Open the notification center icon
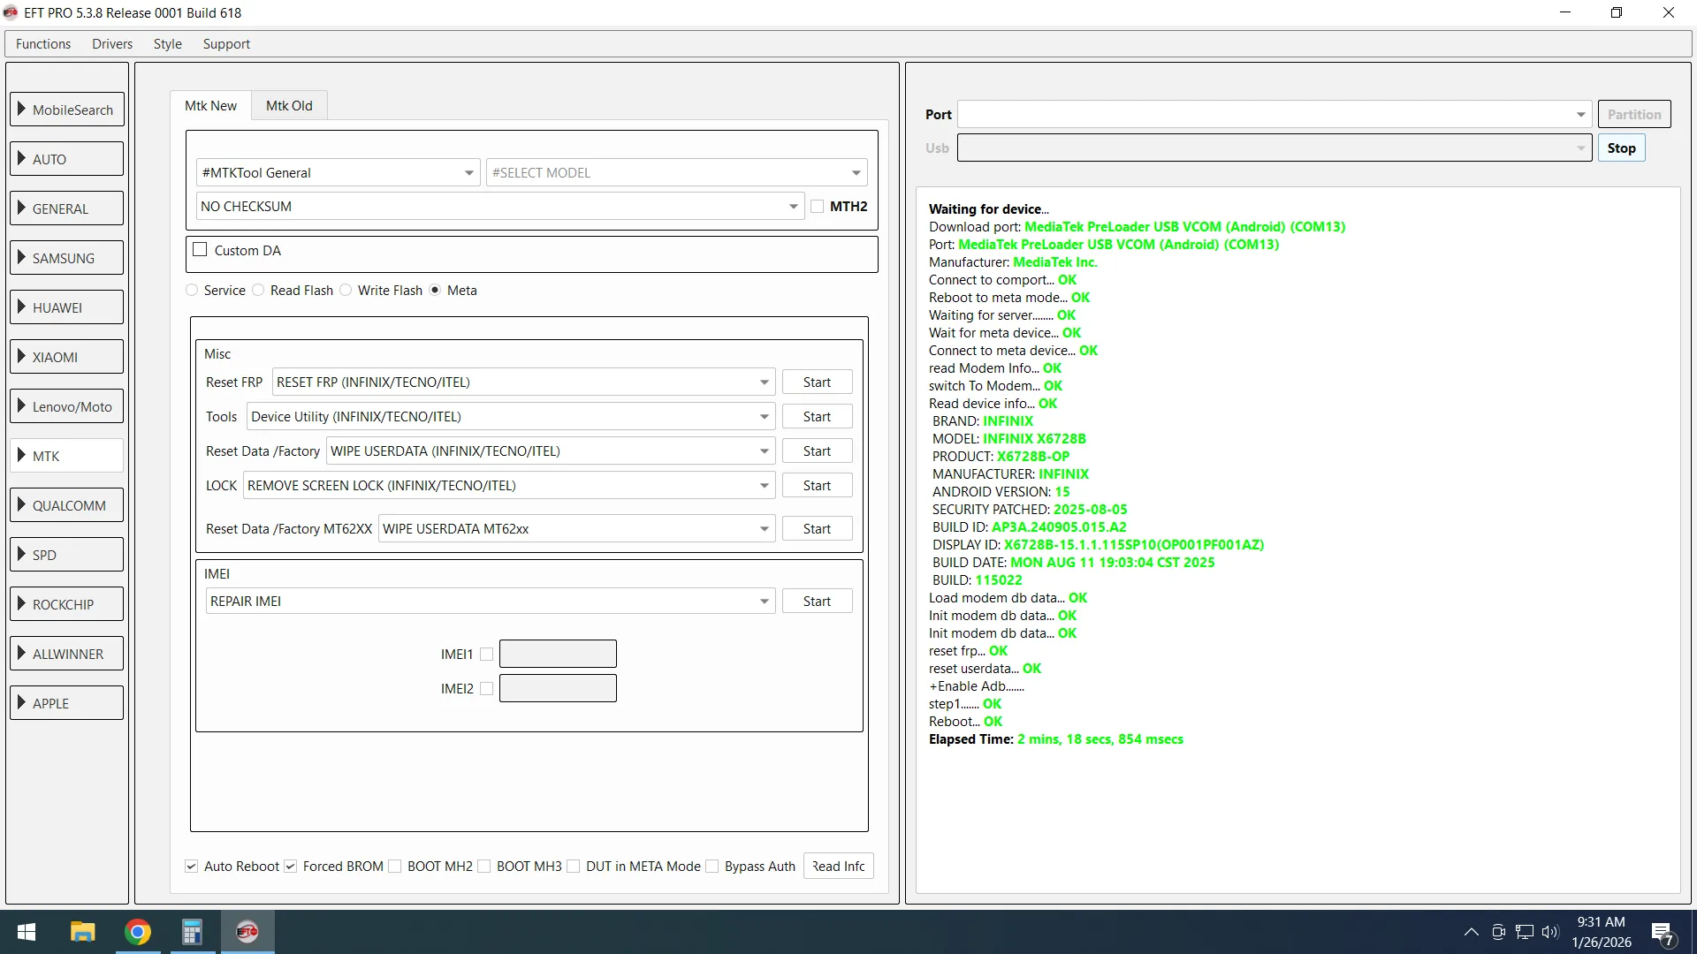This screenshot has height=954, width=1697. (x=1662, y=932)
